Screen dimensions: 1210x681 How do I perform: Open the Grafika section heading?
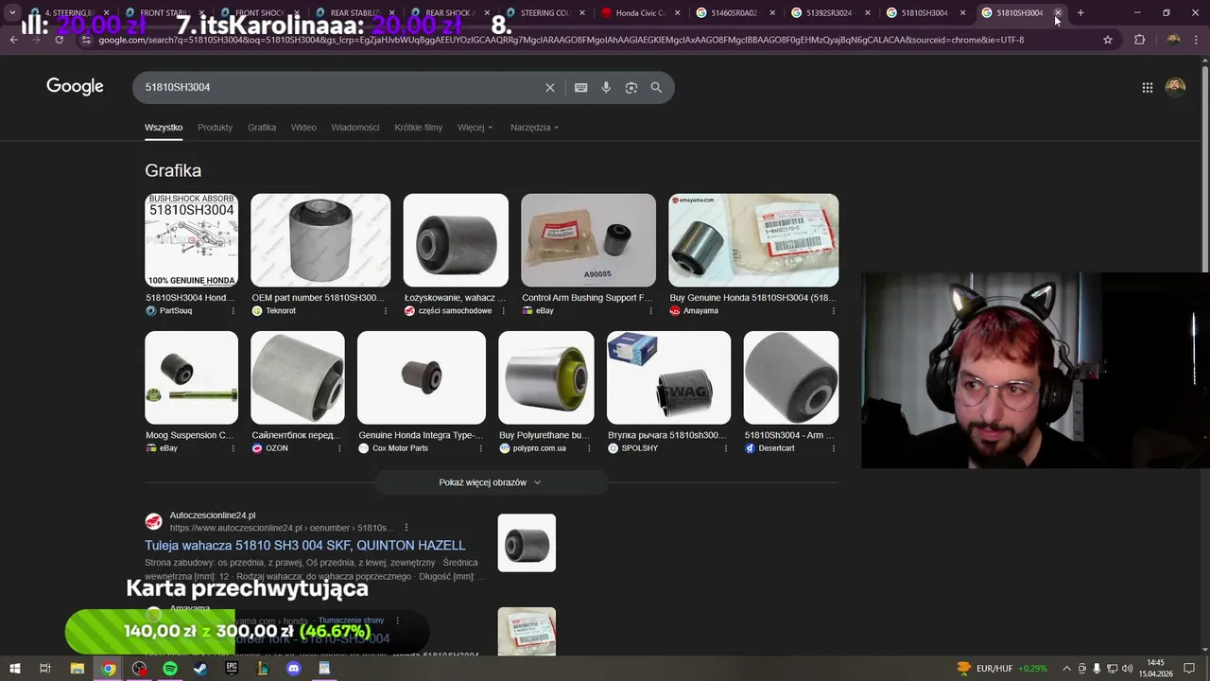pos(173,170)
